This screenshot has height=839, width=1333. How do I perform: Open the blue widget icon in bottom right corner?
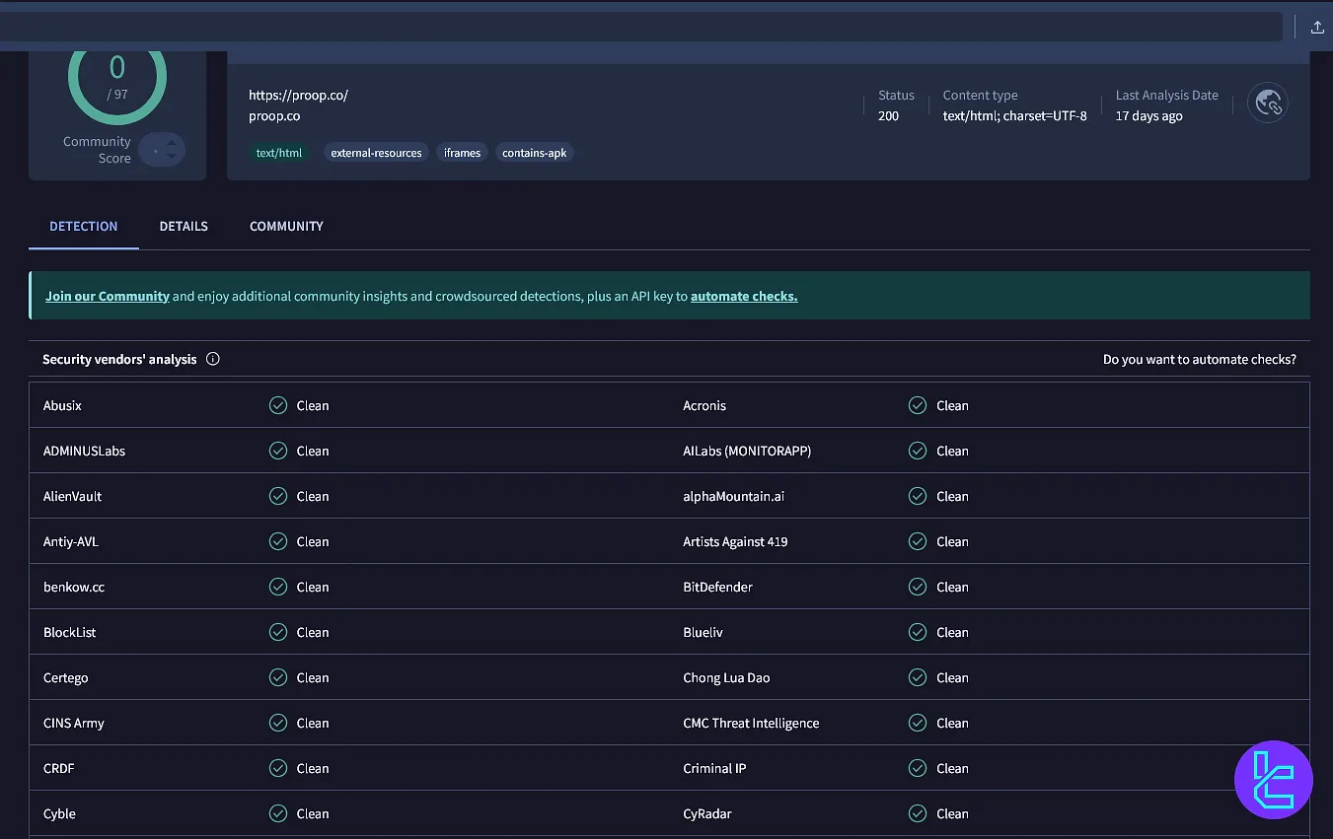tap(1274, 779)
